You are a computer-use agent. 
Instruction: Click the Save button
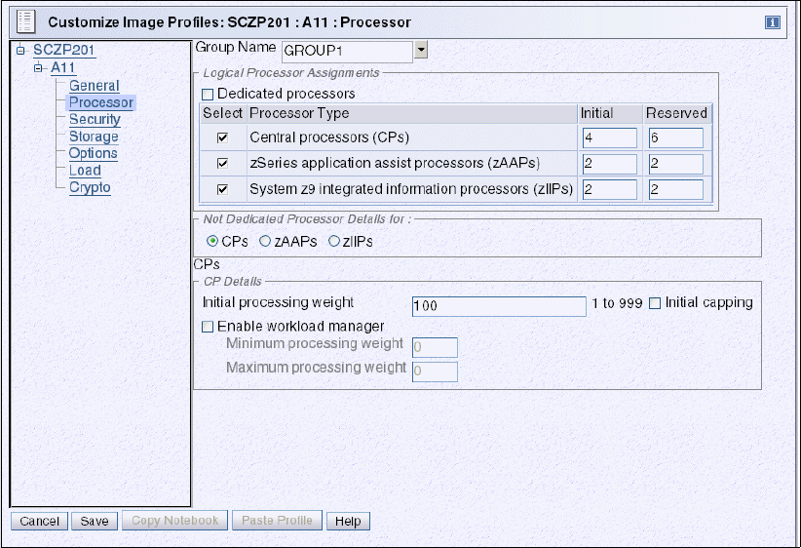tap(95, 521)
